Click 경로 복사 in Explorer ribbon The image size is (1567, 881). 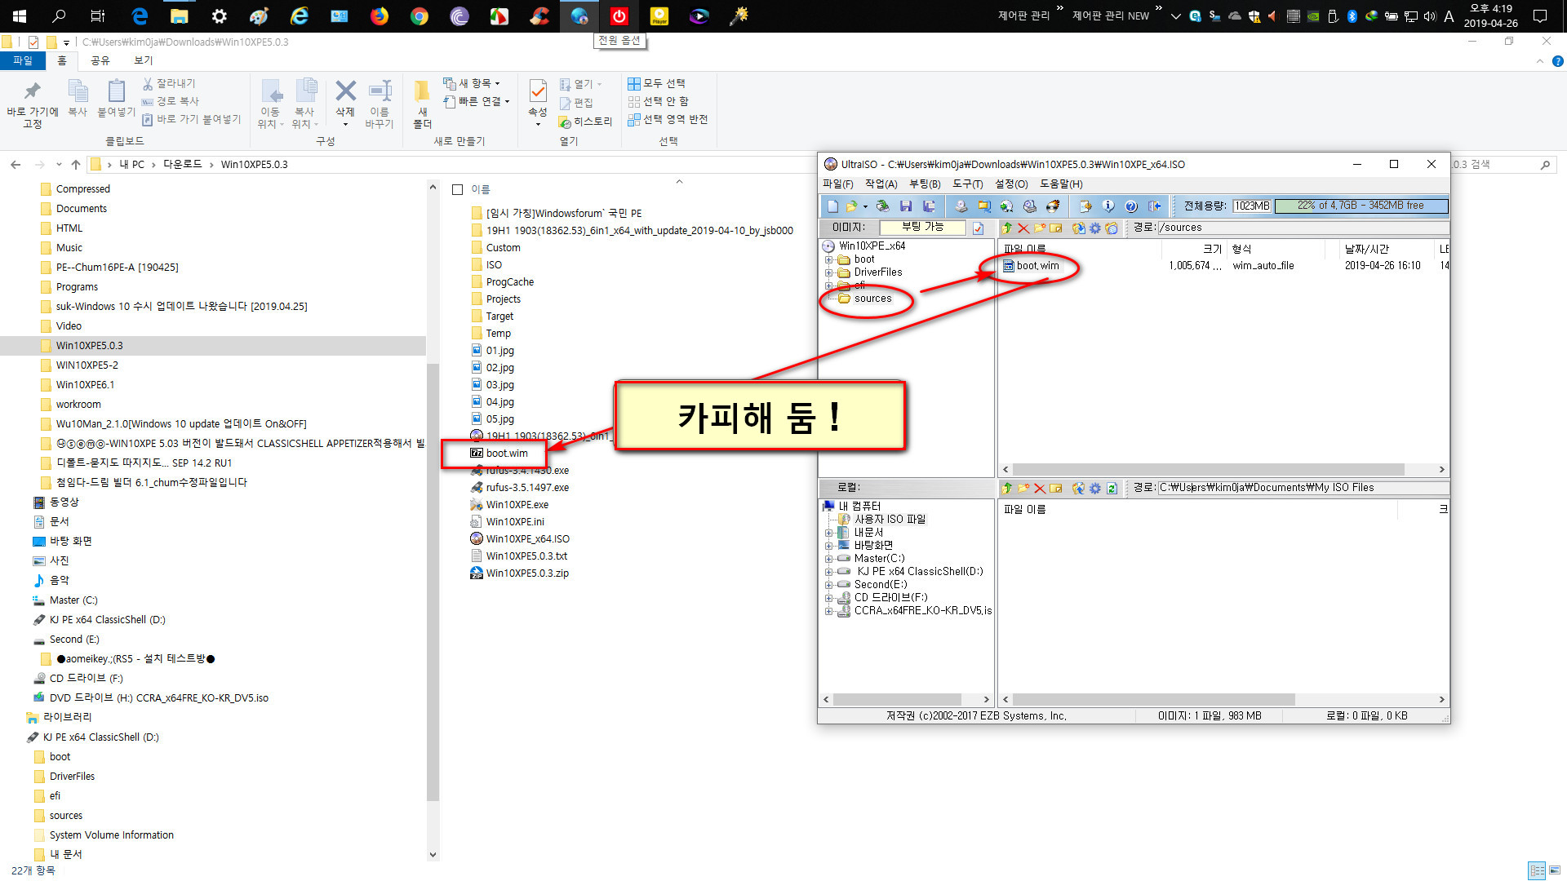[171, 101]
